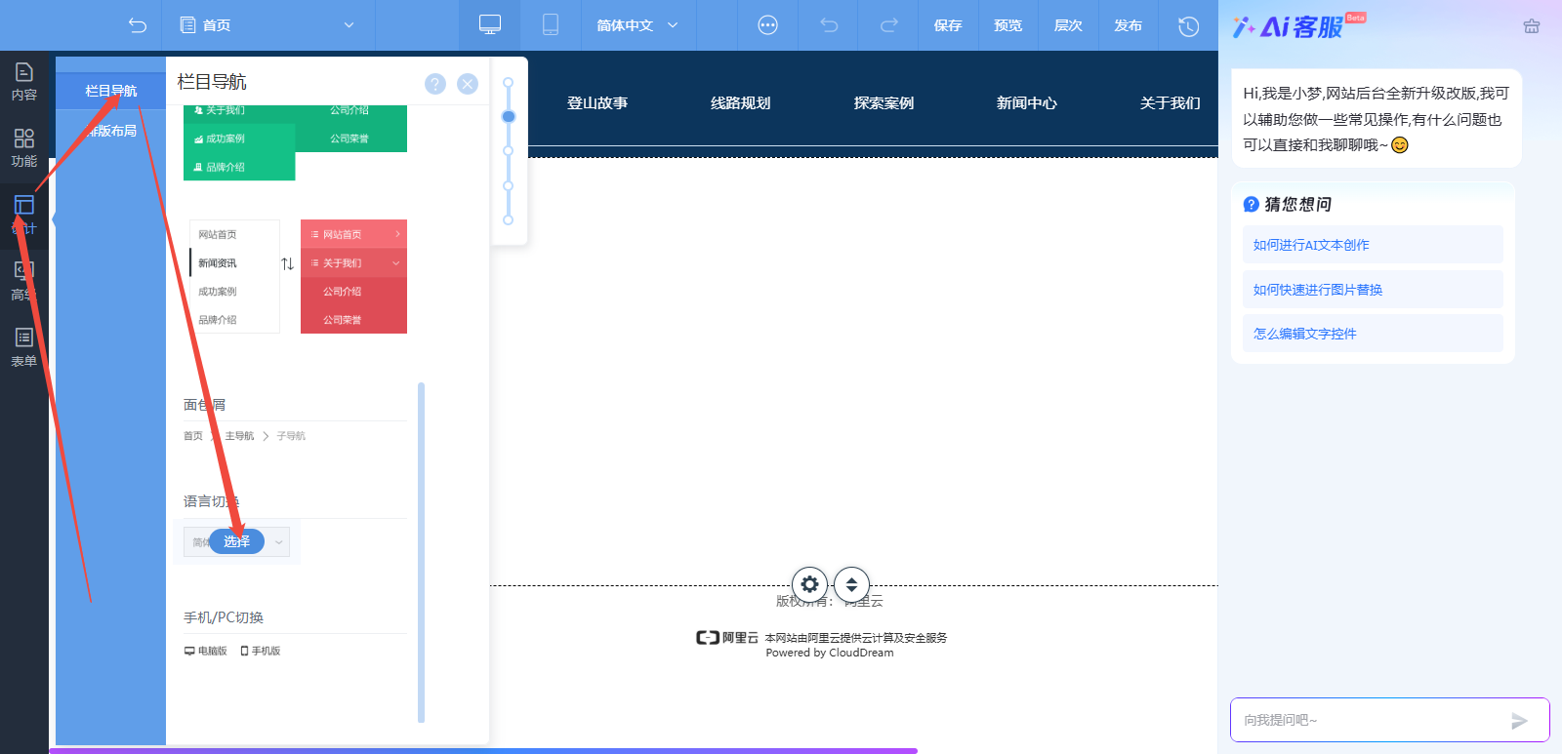
Task: Click the panel's vertical scrollbar
Action: click(x=421, y=552)
